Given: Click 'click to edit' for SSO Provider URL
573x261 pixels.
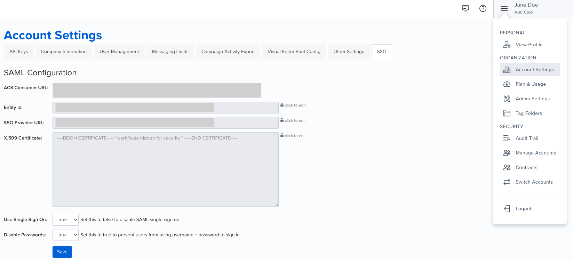Looking at the screenshot, I should click(295, 120).
